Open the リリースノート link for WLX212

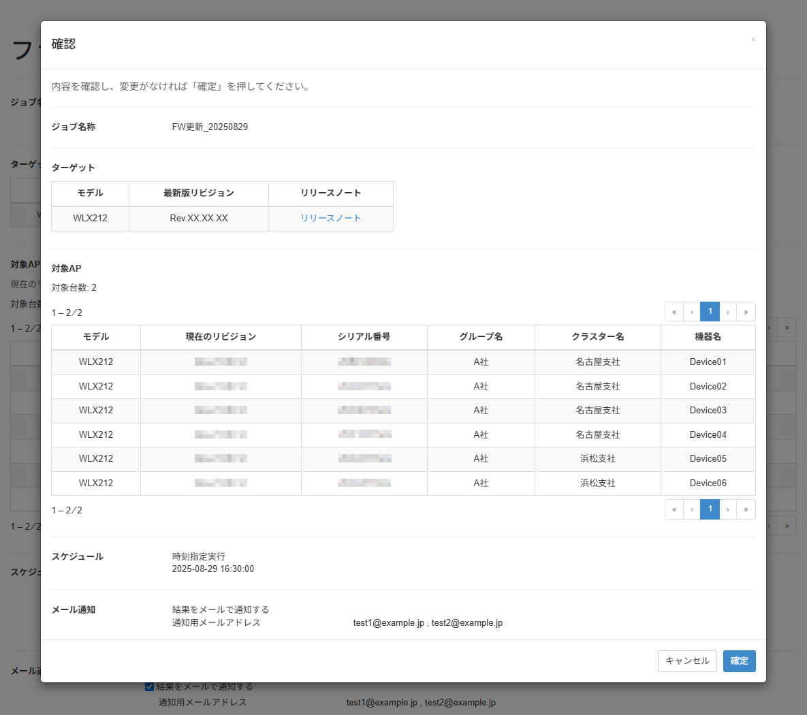tap(331, 218)
